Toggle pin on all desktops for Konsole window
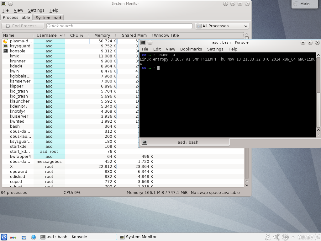This screenshot has width=321, height=241. point(150,42)
